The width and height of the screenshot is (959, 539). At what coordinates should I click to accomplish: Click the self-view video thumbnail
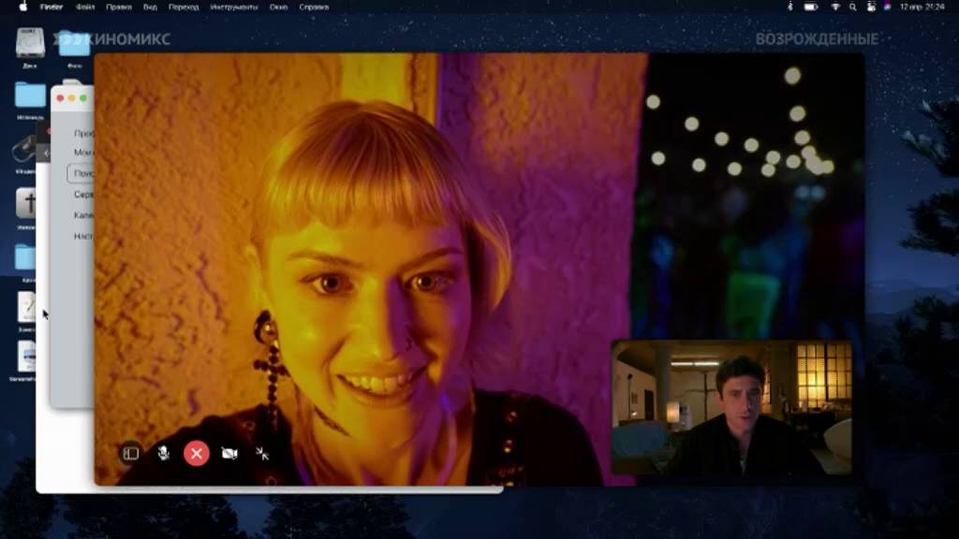731,408
